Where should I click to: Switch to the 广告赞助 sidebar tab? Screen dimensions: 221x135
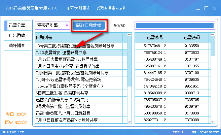coord(17,36)
